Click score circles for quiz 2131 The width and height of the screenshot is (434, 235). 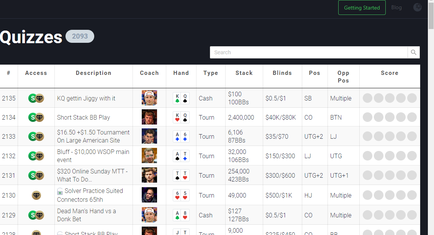pos(390,175)
